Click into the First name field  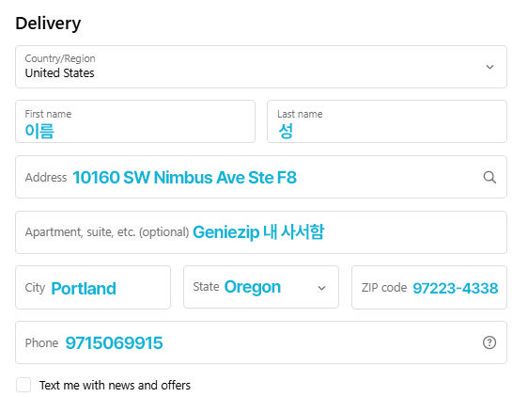[135, 121]
